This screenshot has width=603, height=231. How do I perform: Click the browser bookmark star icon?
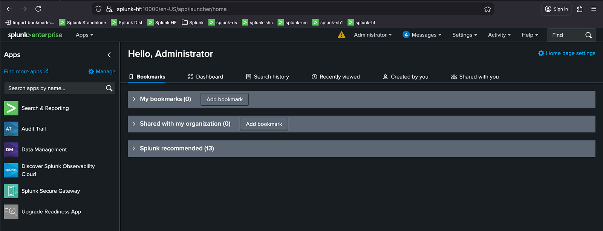tap(487, 9)
